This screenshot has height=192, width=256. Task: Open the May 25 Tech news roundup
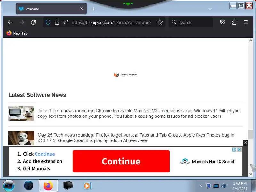[136, 138]
